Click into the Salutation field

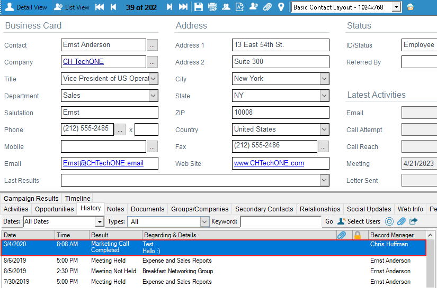[x=110, y=113]
